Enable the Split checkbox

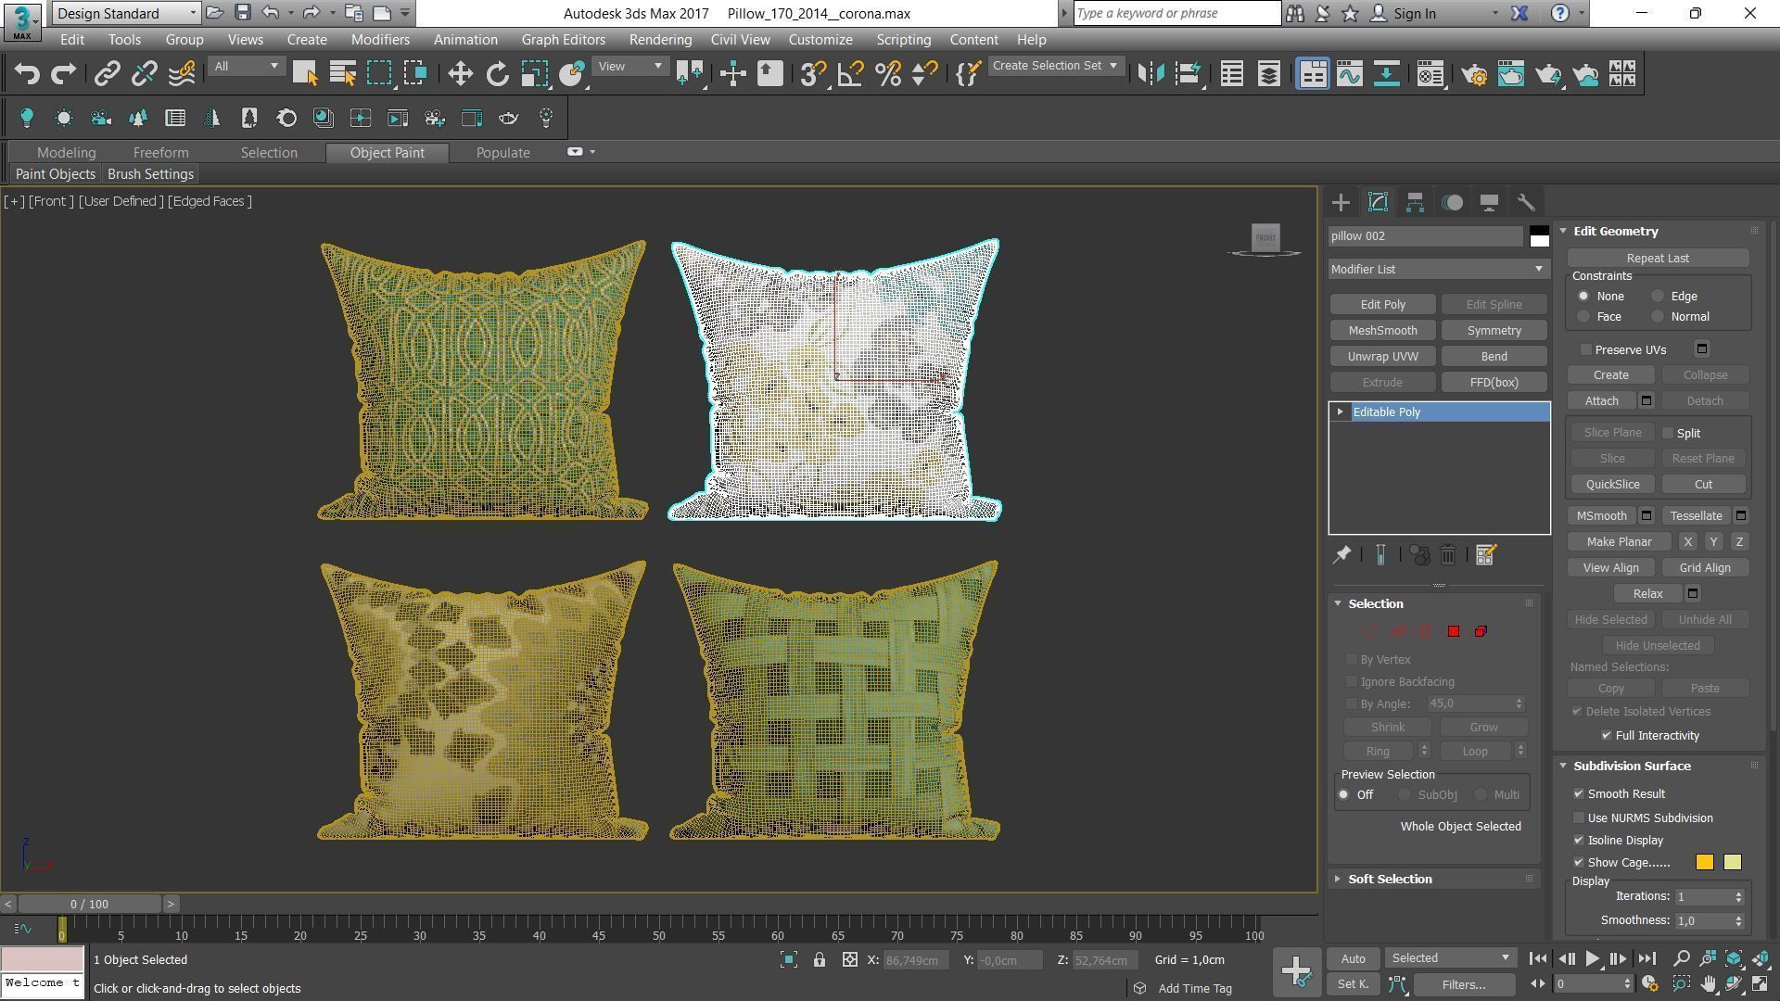[x=1668, y=433]
